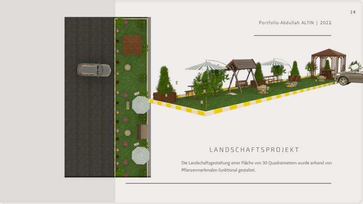Click the tall conical tree in the left planter
Image resolution: width=363 pixels, height=204 pixels.
pyautogui.click(x=164, y=81)
